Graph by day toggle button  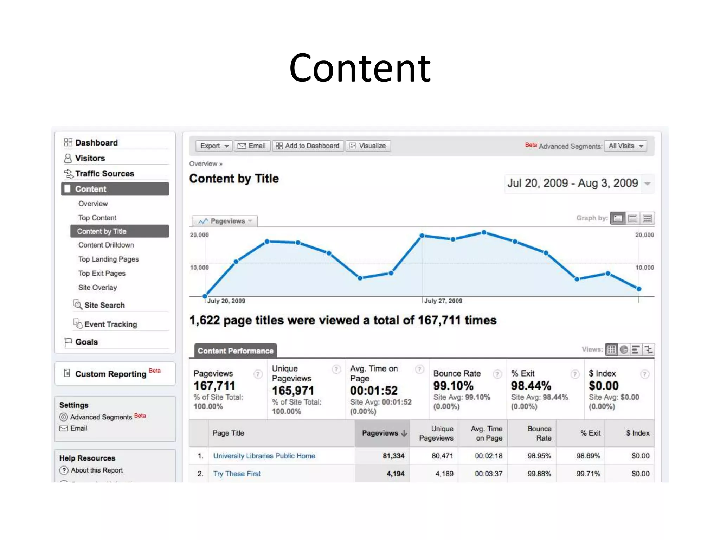[x=618, y=218]
